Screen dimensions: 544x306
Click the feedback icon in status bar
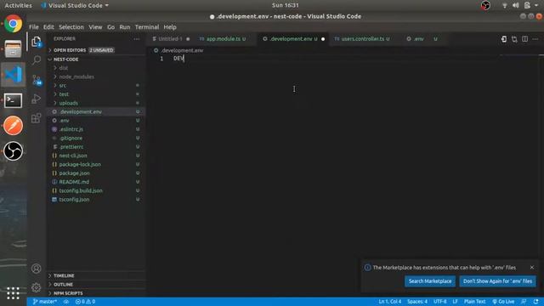[x=524, y=302]
